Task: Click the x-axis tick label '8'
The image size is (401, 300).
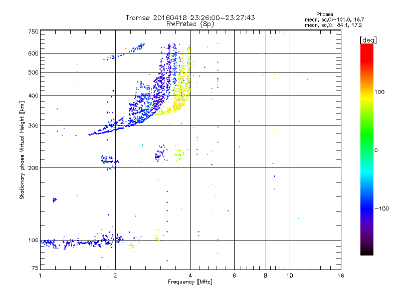Action: 266,275
